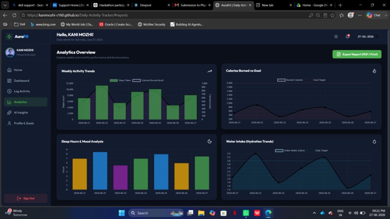The height and width of the screenshot is (219, 390).
Task: Show hidden system tray icons chevron
Action: click(315, 213)
